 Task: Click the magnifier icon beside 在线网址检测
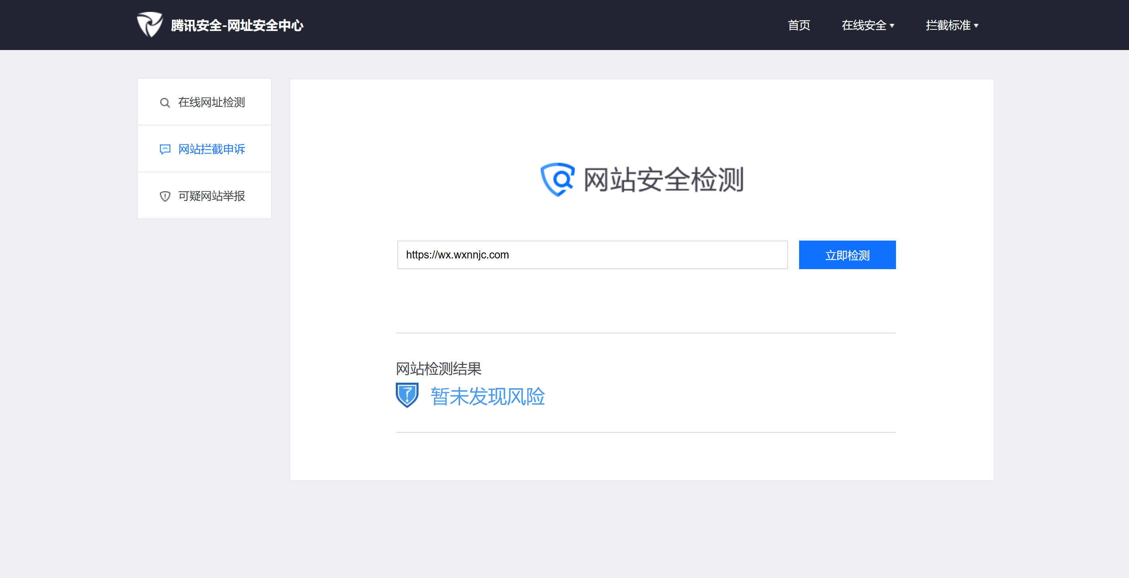click(x=165, y=103)
